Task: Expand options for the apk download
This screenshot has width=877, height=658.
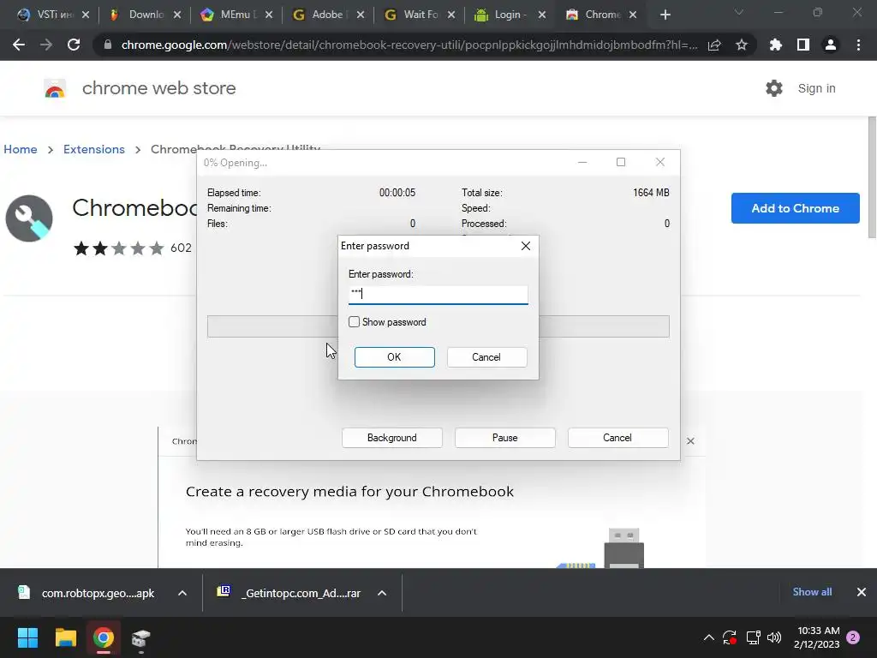Action: tap(182, 593)
